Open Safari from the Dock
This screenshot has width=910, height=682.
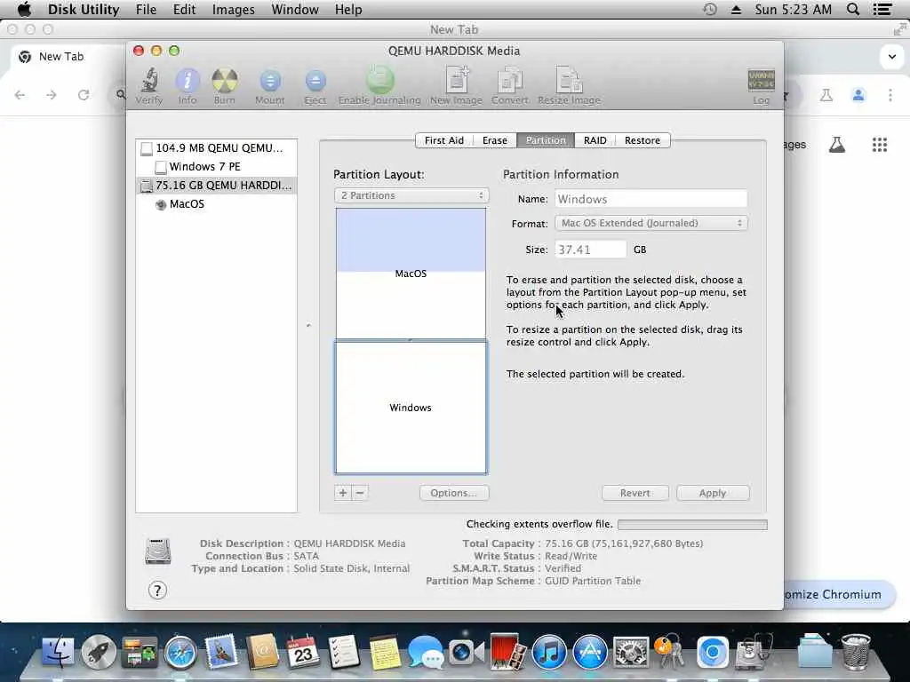tap(180, 653)
